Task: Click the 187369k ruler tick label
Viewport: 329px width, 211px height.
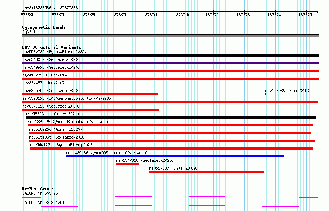Action: 119,15
